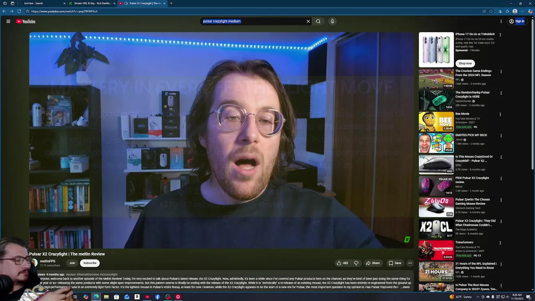Viewport: 535px width, 301px height.
Task: Open Microsoft Edge from the taskbar
Action: [x=96, y=297]
